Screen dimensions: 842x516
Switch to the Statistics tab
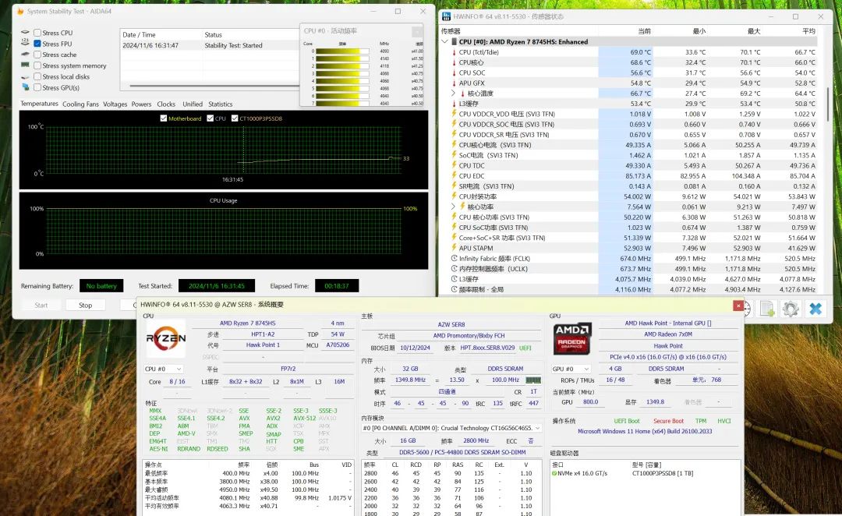(220, 104)
